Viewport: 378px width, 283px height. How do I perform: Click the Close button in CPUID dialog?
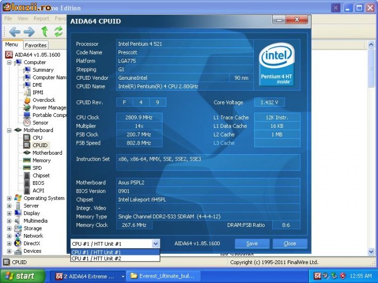pyautogui.click(x=290, y=244)
